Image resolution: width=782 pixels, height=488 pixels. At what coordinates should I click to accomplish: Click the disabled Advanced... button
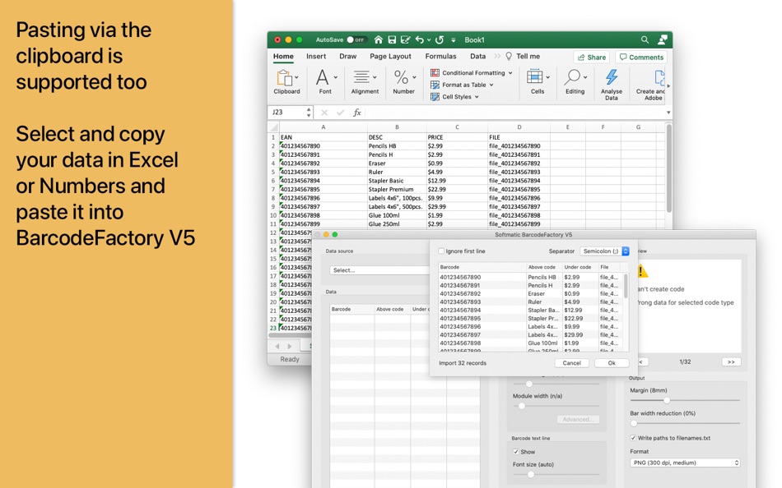(579, 419)
